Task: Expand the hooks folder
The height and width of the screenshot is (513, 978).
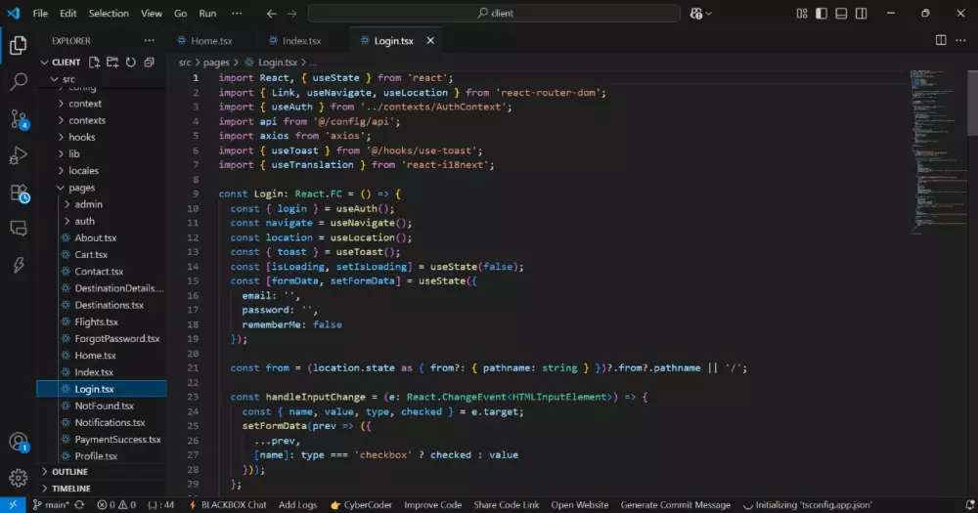Action: tap(82, 138)
